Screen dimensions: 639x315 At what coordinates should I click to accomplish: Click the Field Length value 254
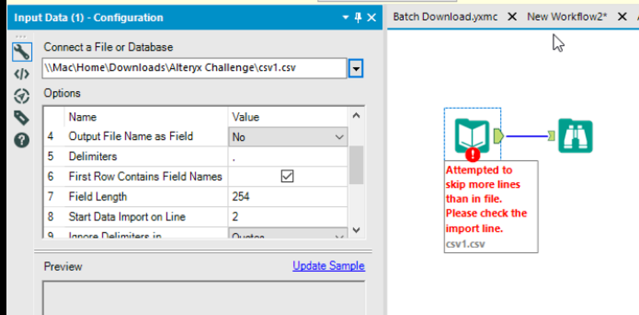point(288,197)
